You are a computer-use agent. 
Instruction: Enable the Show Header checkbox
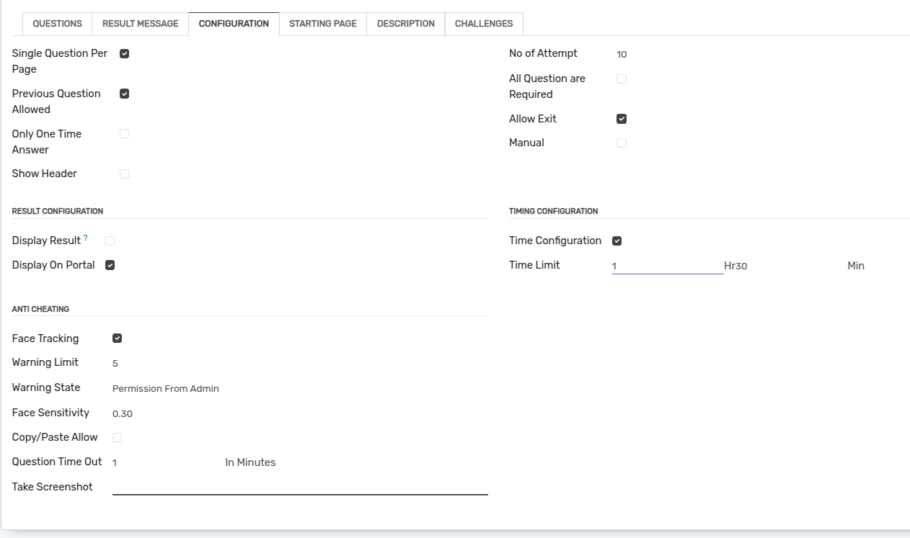(124, 174)
